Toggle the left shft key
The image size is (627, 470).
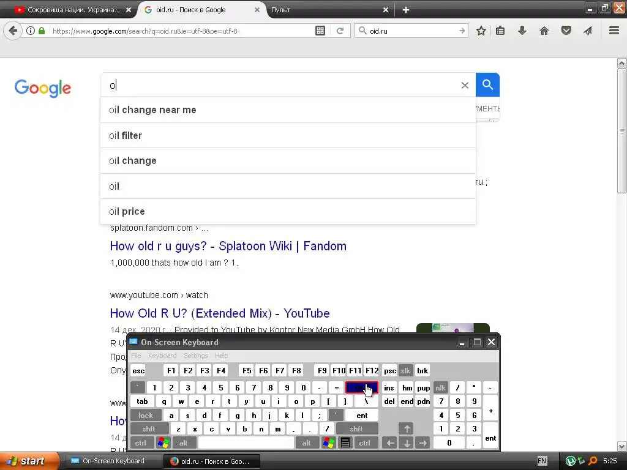(x=149, y=429)
